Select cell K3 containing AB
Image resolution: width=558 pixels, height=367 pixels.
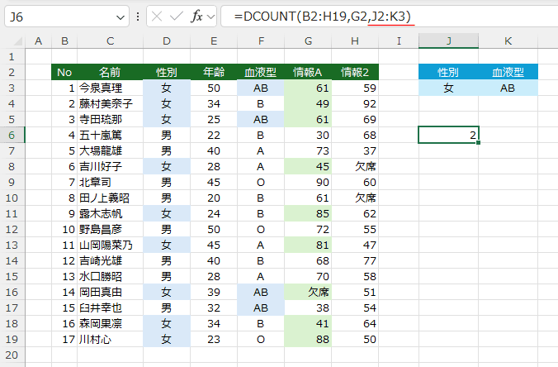[508, 88]
